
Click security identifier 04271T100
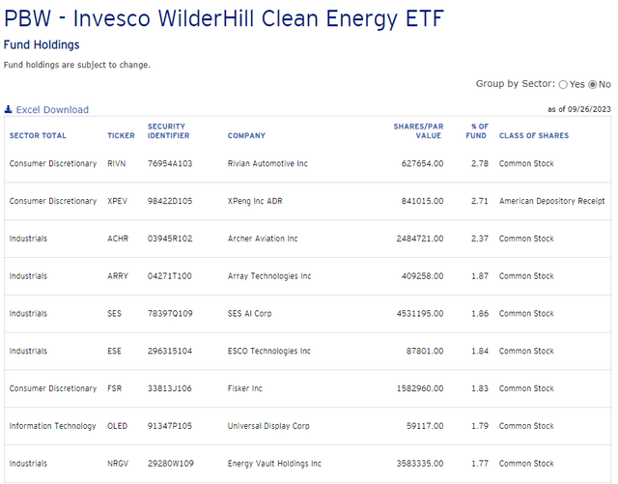[170, 275]
